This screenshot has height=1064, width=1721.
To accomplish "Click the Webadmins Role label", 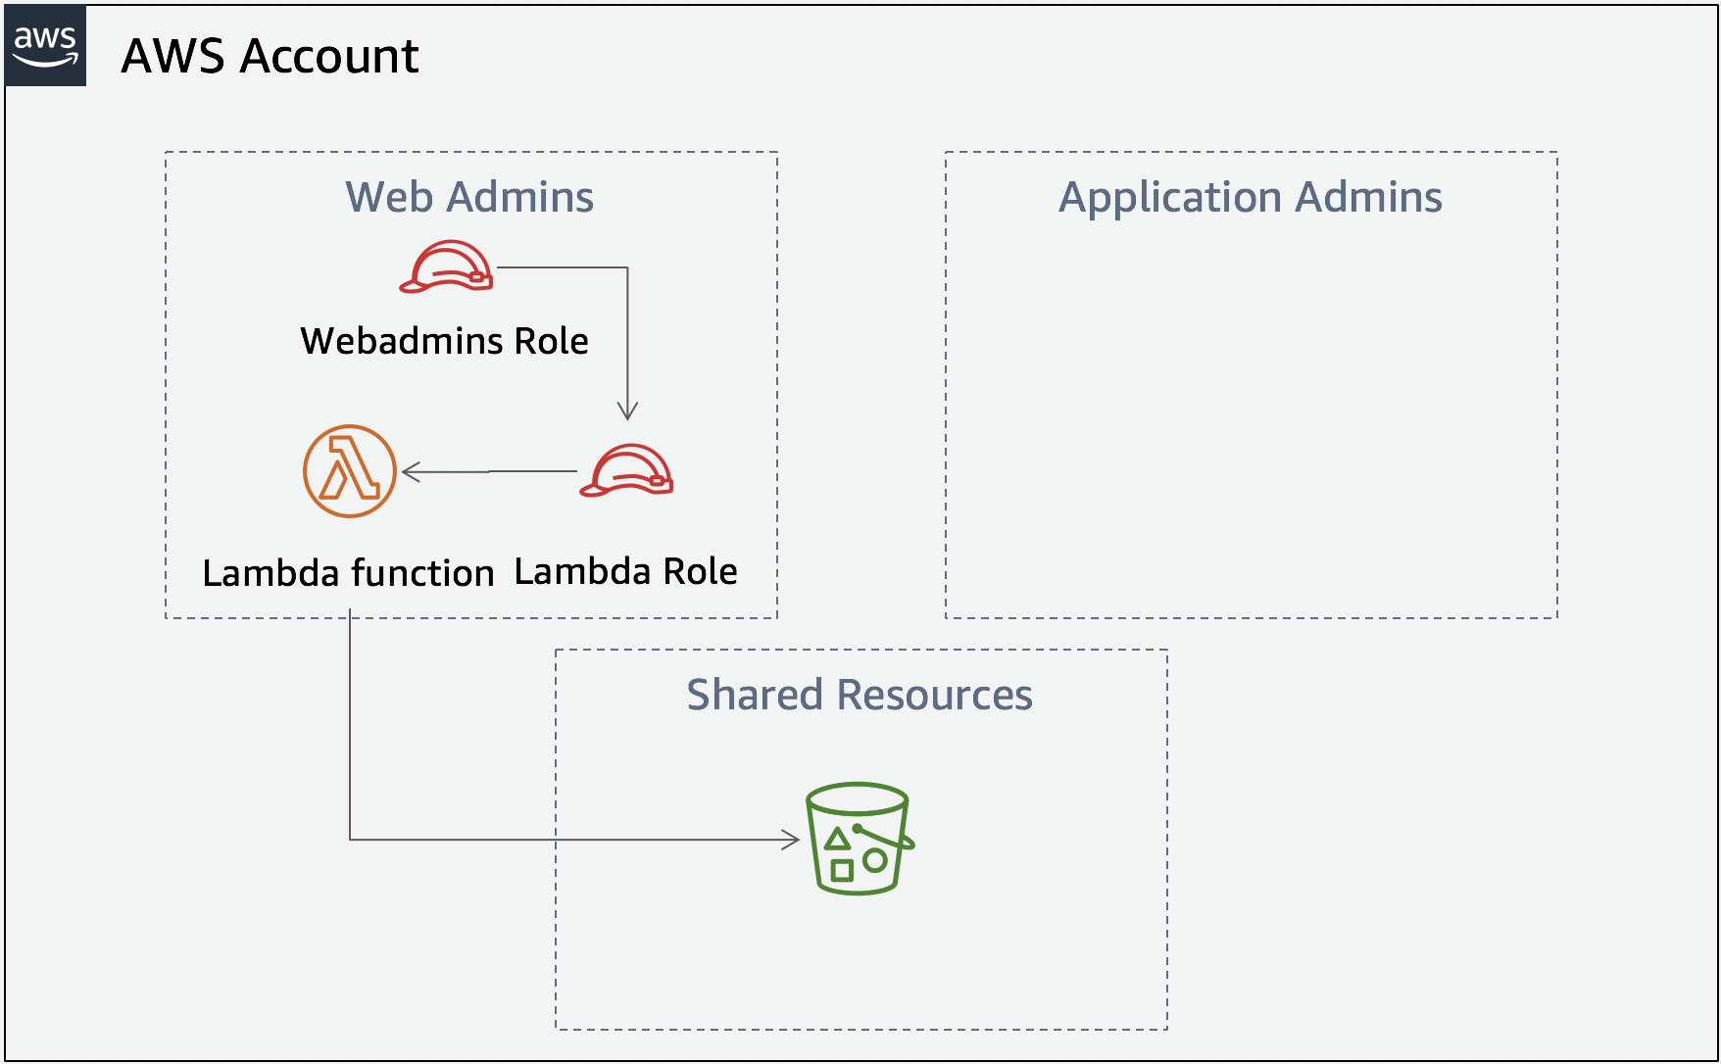I will (445, 341).
